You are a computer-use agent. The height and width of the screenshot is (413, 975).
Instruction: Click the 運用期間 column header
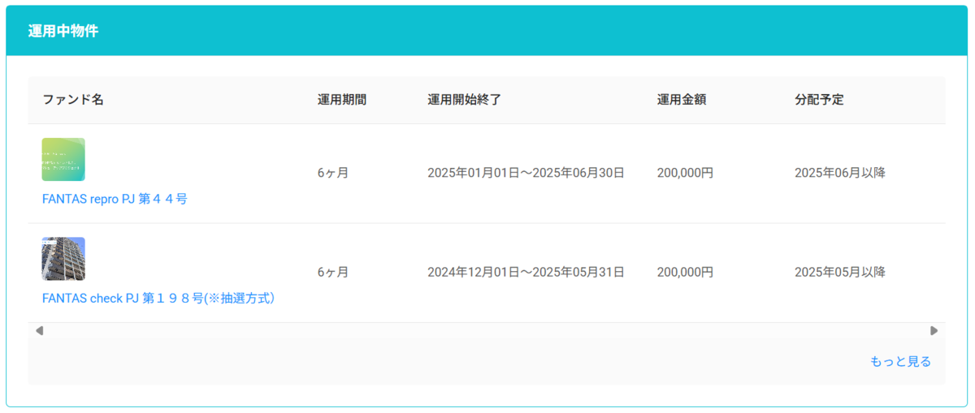[x=342, y=100]
